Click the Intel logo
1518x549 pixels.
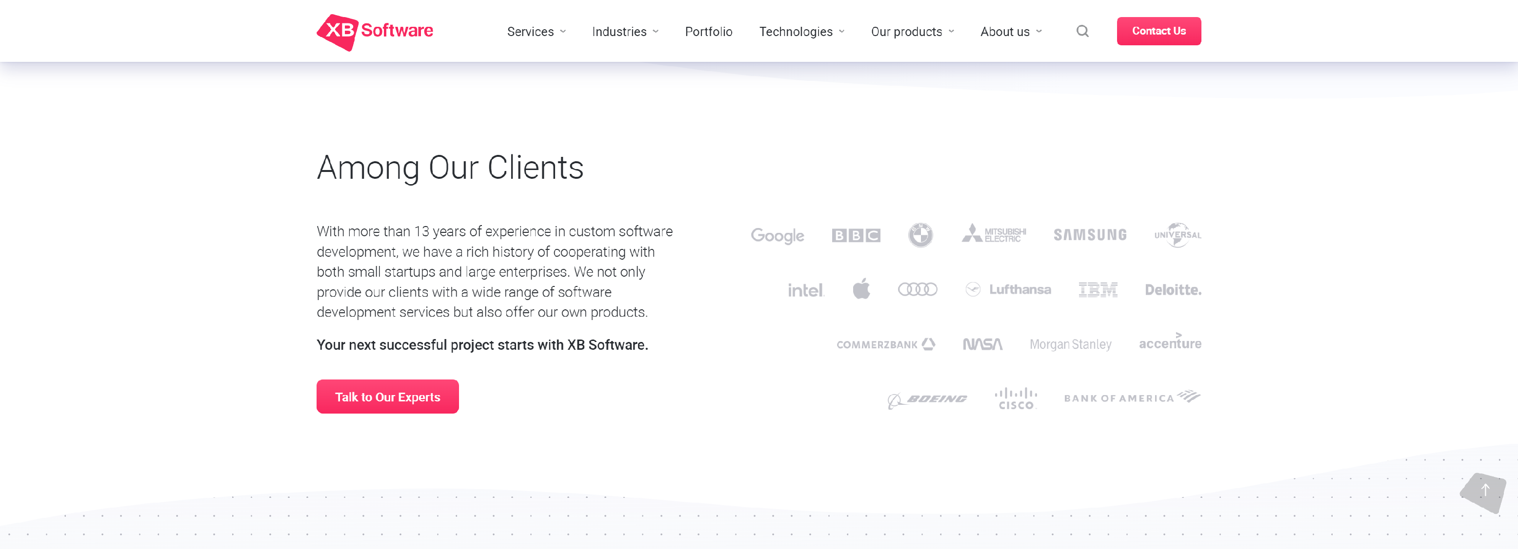pos(805,289)
